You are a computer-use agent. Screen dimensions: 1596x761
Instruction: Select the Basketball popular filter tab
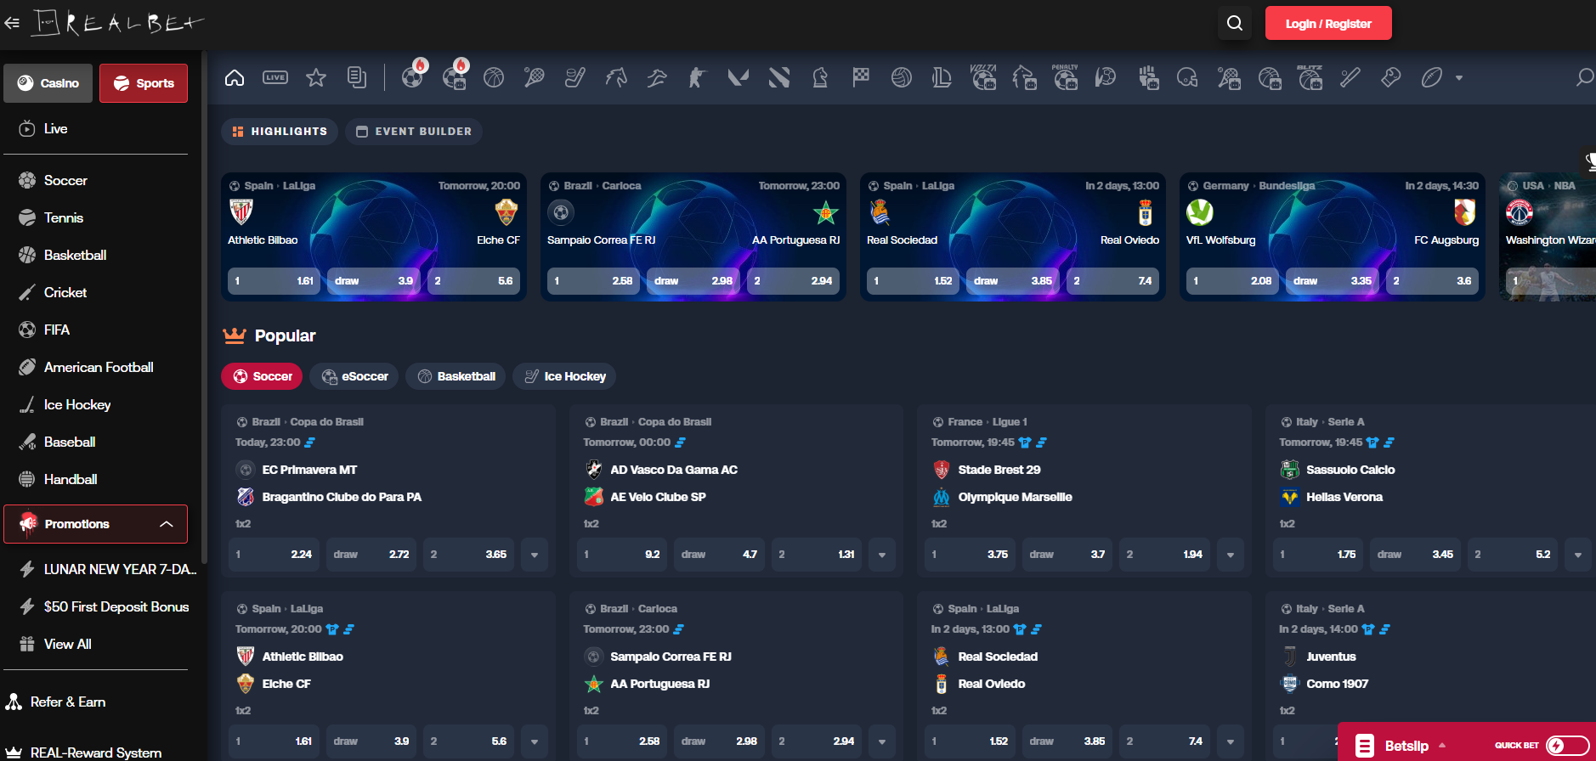[456, 376]
